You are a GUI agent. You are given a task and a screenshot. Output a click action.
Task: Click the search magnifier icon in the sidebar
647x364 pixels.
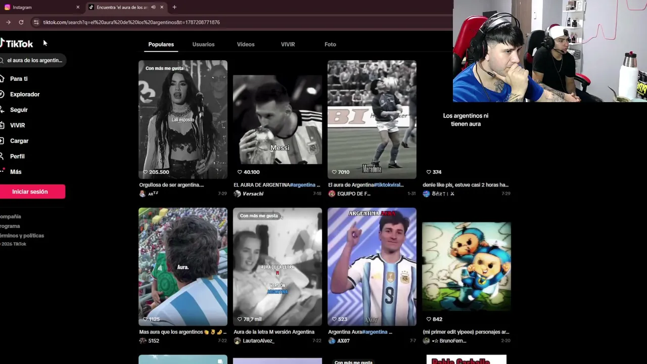(x=2, y=60)
